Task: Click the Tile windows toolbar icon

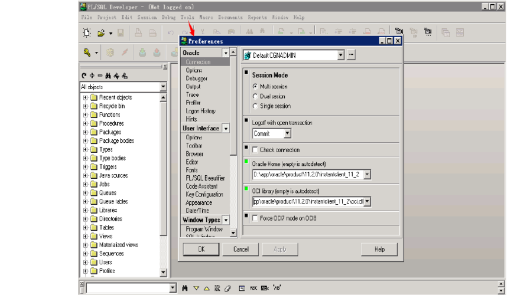Action: tap(460, 32)
